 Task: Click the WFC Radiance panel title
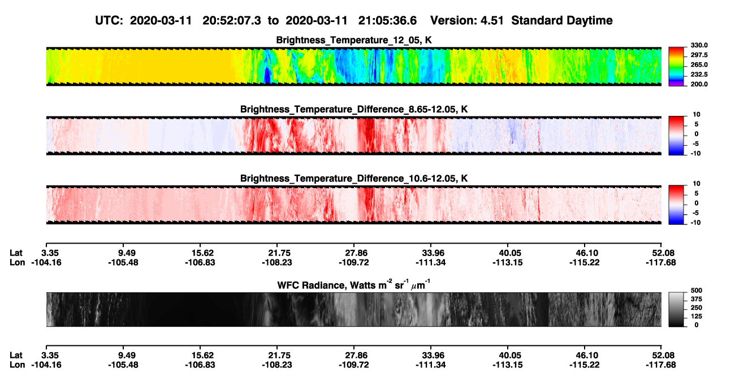[354, 284]
